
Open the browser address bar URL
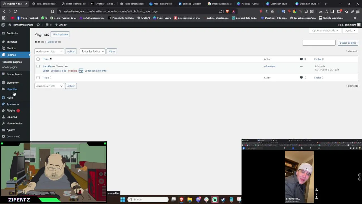[111, 11]
